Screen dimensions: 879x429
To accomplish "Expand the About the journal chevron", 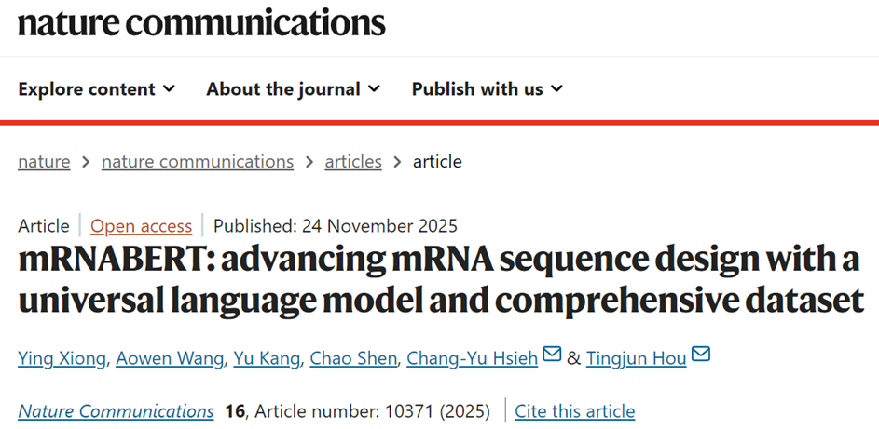I will pyautogui.click(x=374, y=89).
